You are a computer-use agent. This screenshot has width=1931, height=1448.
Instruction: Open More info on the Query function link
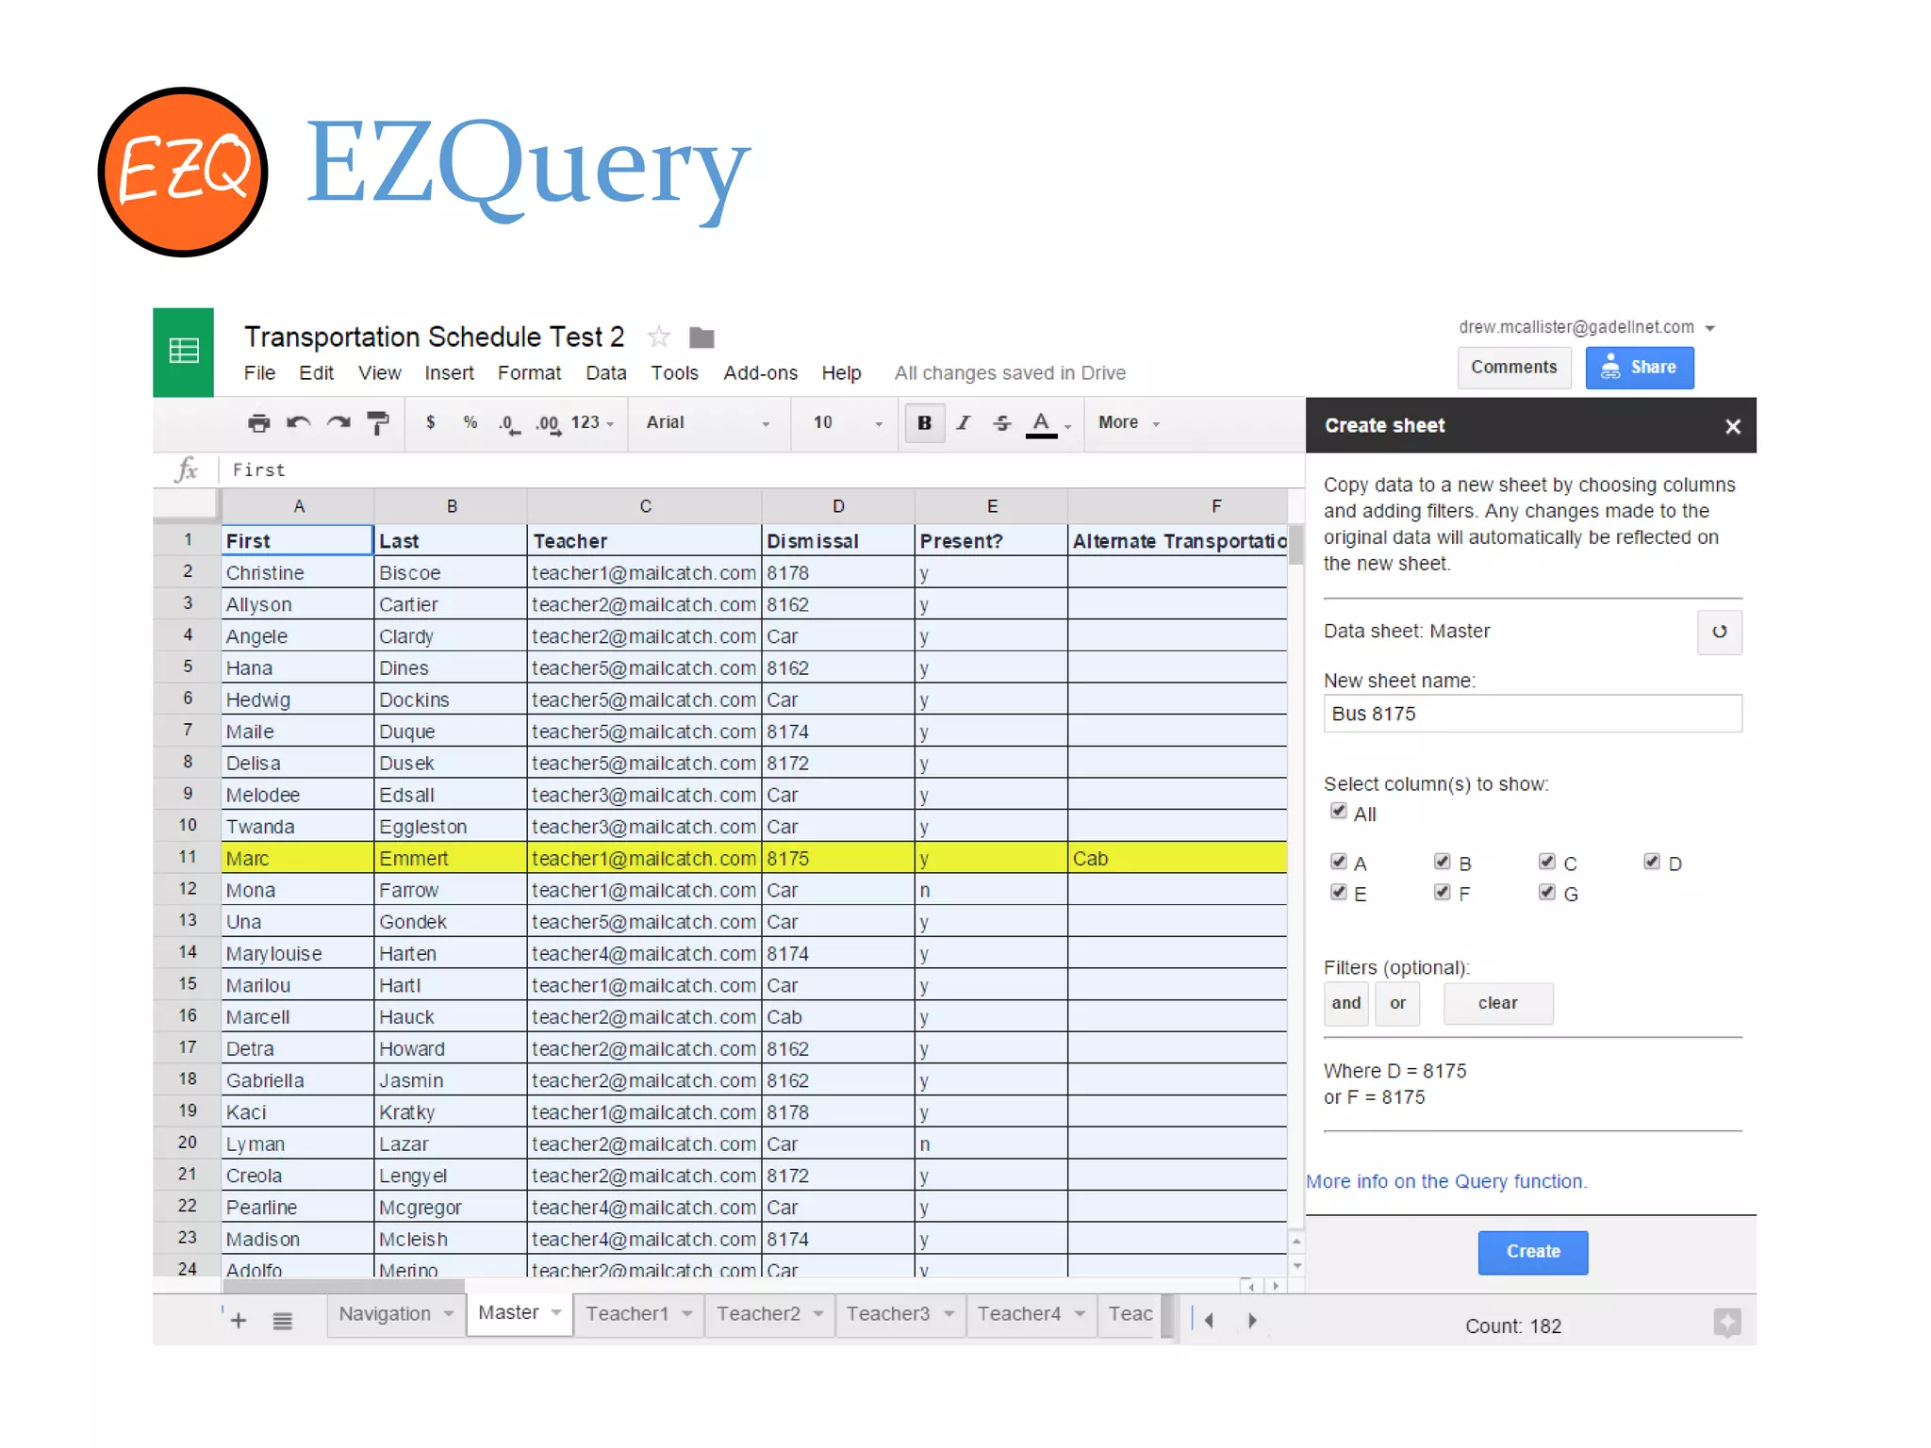tap(1446, 1181)
